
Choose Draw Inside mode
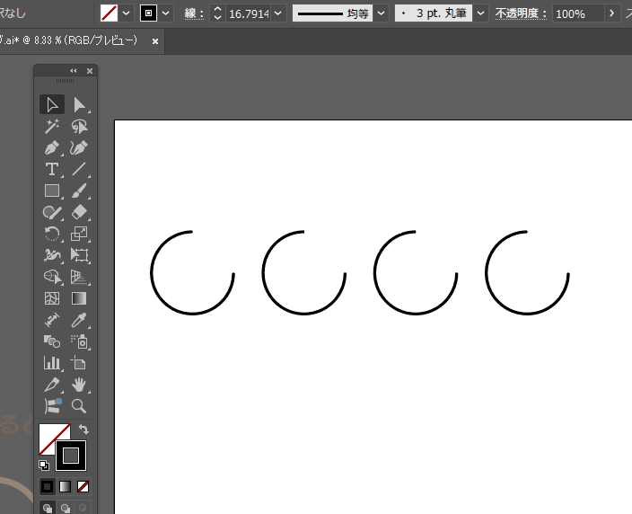pos(83,508)
